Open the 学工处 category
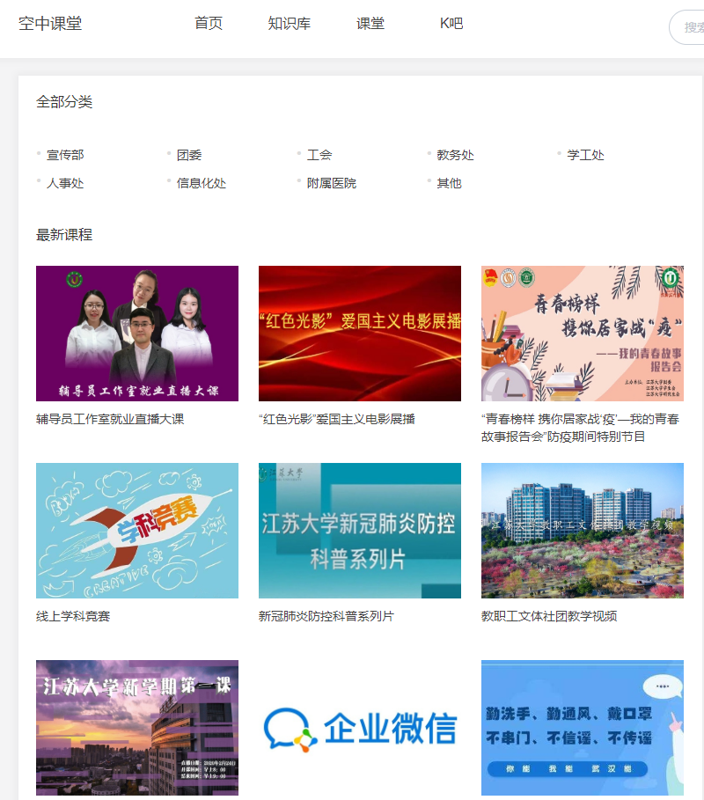Image resolution: width=704 pixels, height=800 pixels. pos(585,155)
